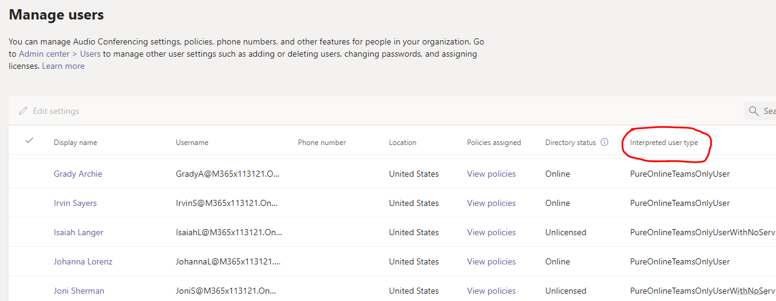Screen dimensions: 776x301
Task: Click into the search input field
Action: pos(769,111)
